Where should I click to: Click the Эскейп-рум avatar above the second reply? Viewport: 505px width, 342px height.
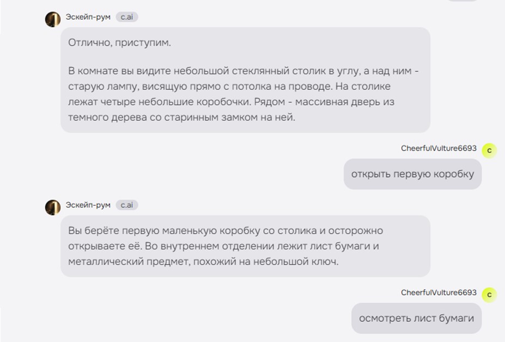click(53, 207)
